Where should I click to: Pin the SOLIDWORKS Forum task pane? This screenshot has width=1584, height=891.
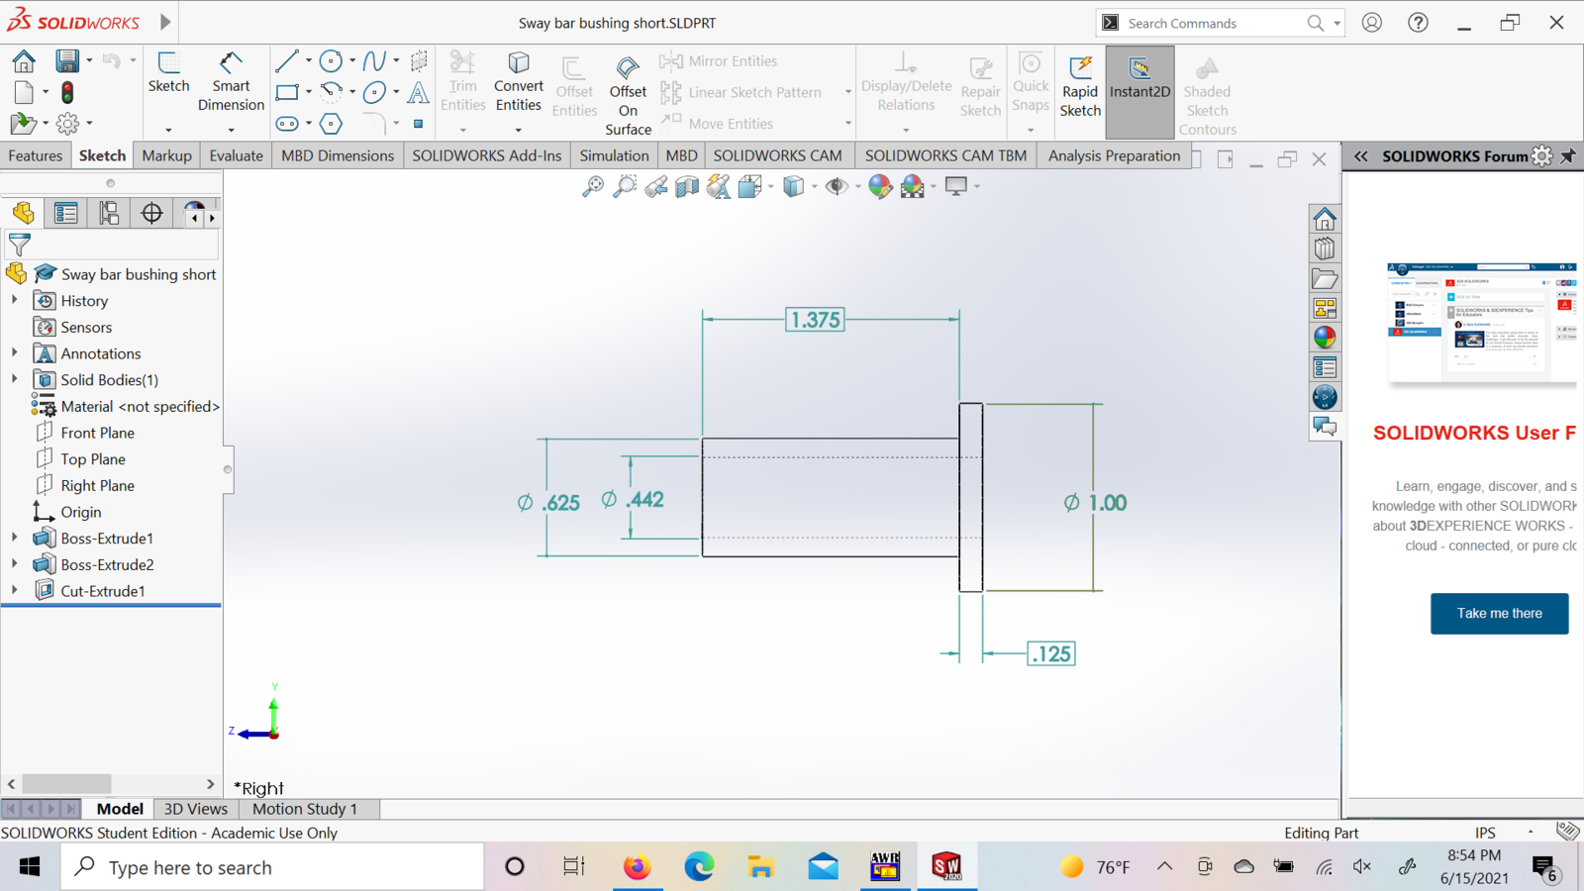click(1568, 156)
